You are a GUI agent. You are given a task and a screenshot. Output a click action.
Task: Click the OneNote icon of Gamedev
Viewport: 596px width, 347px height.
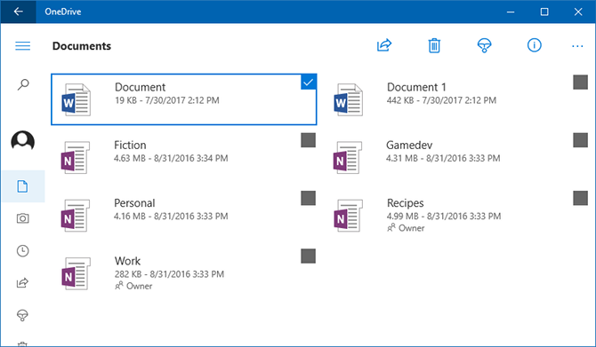pyautogui.click(x=348, y=157)
